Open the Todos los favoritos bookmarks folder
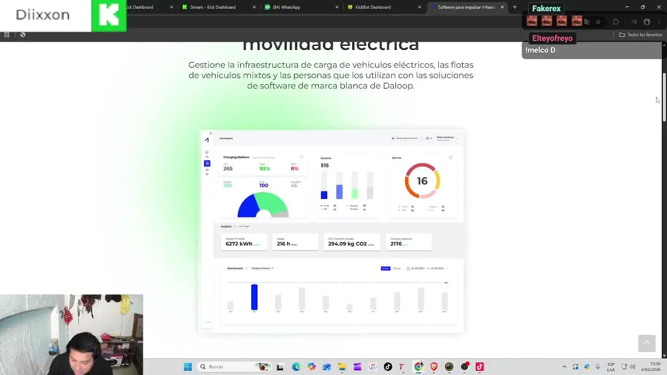 640,35
